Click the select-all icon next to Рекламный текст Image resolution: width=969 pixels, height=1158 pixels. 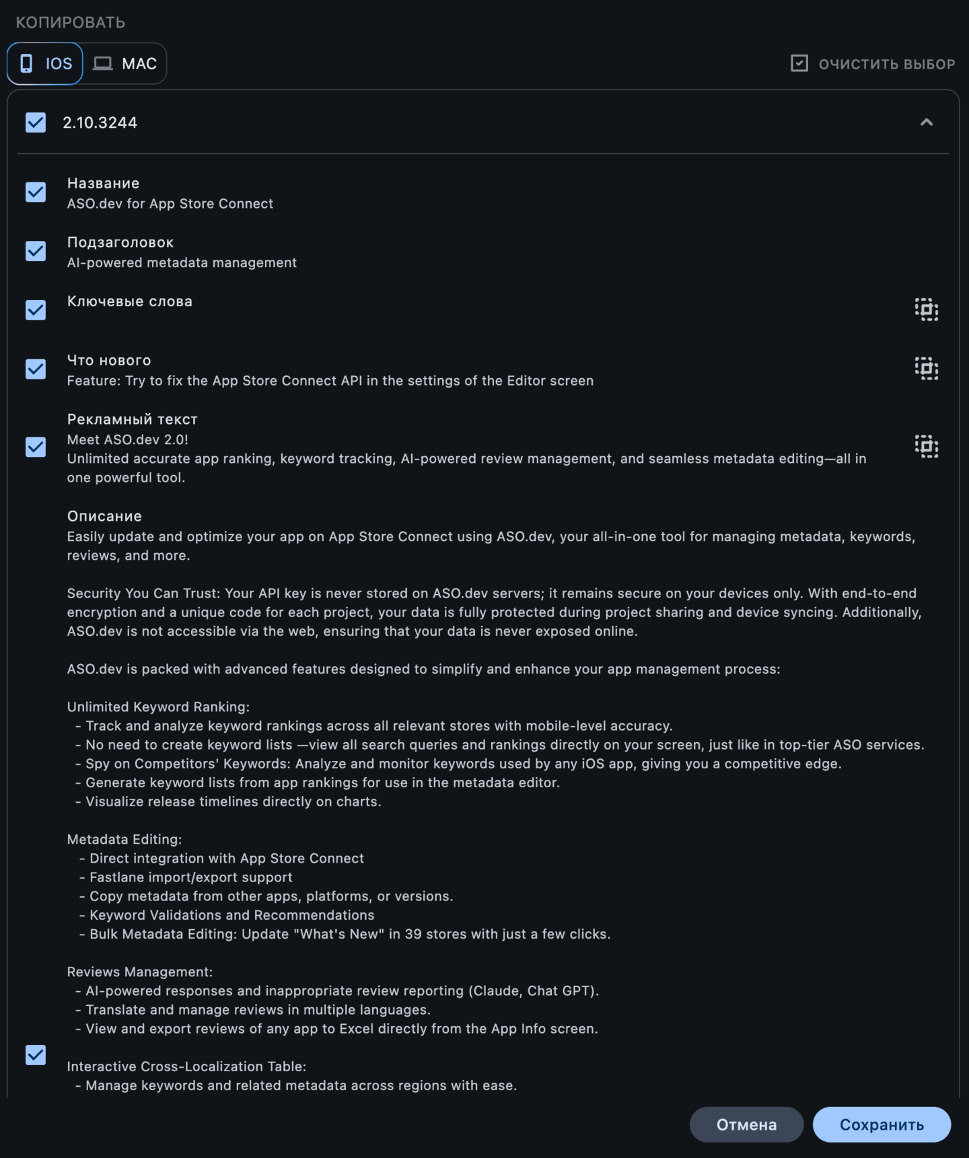(x=926, y=447)
